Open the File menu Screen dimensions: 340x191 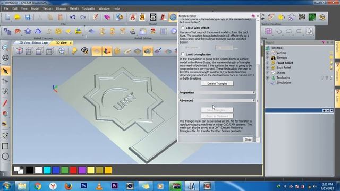pos(6,8)
